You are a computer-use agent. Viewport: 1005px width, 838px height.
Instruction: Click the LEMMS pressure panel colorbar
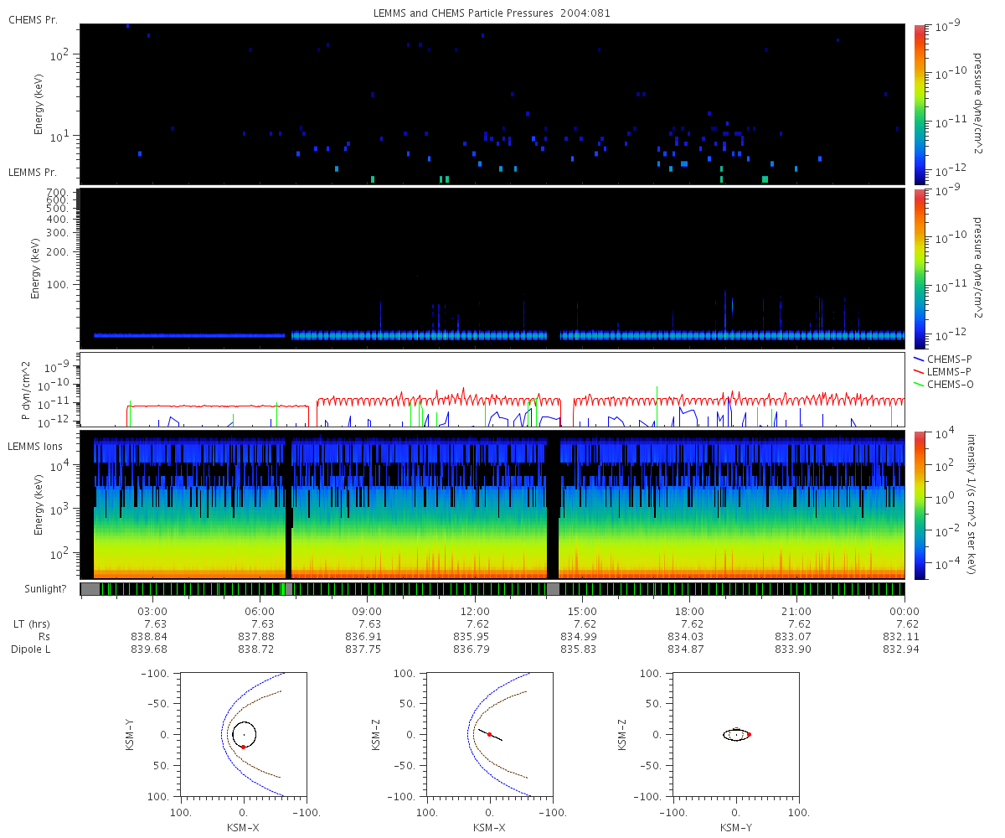(920, 268)
